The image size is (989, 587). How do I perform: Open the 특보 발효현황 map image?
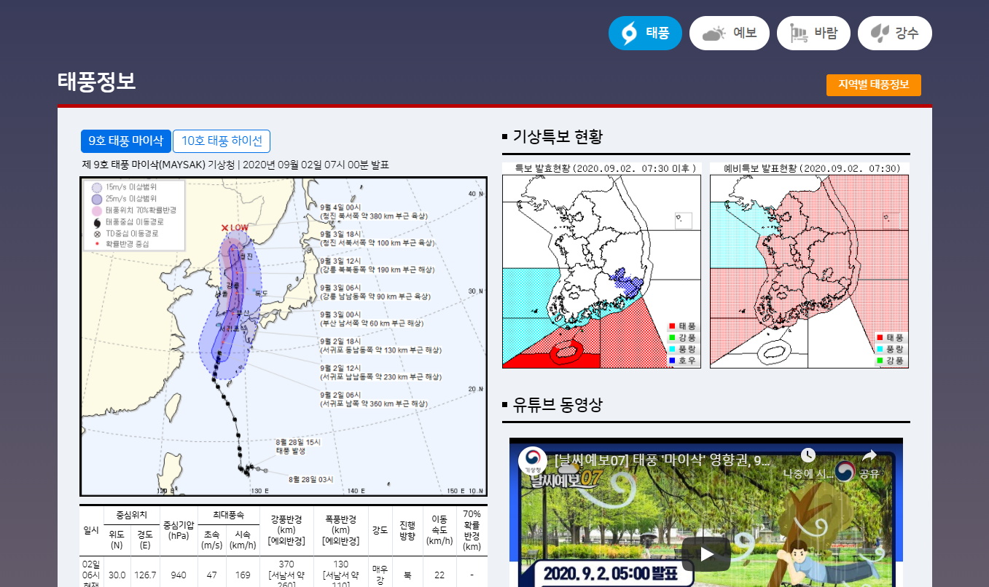(x=601, y=266)
